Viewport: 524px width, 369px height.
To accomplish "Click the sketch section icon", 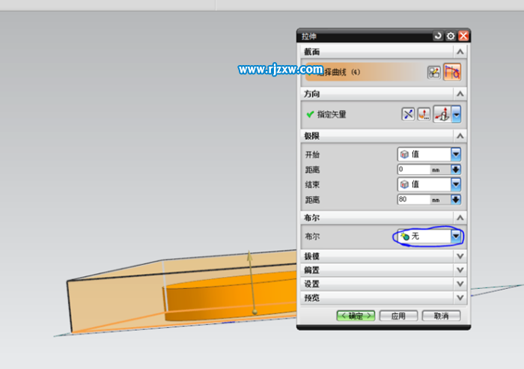I will click(433, 72).
